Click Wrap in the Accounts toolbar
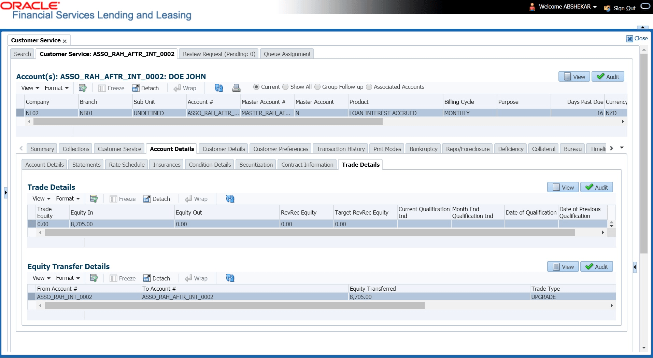653x358 pixels. pos(185,88)
